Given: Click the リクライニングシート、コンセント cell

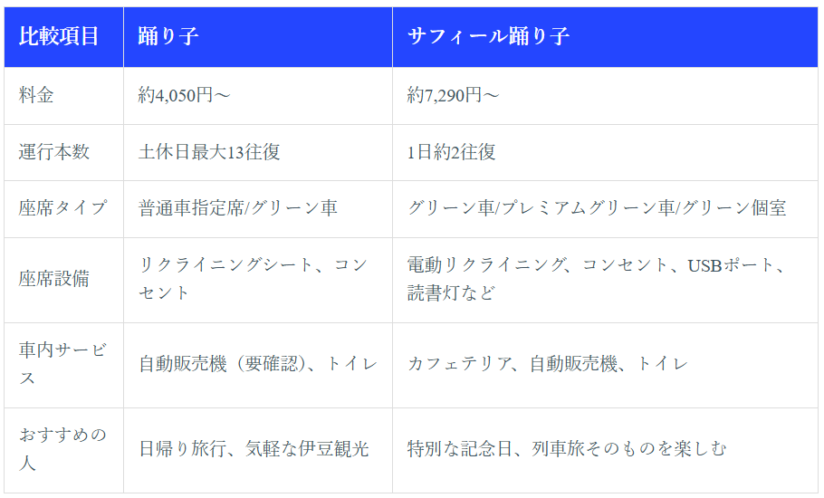Looking at the screenshot, I should coord(253,279).
